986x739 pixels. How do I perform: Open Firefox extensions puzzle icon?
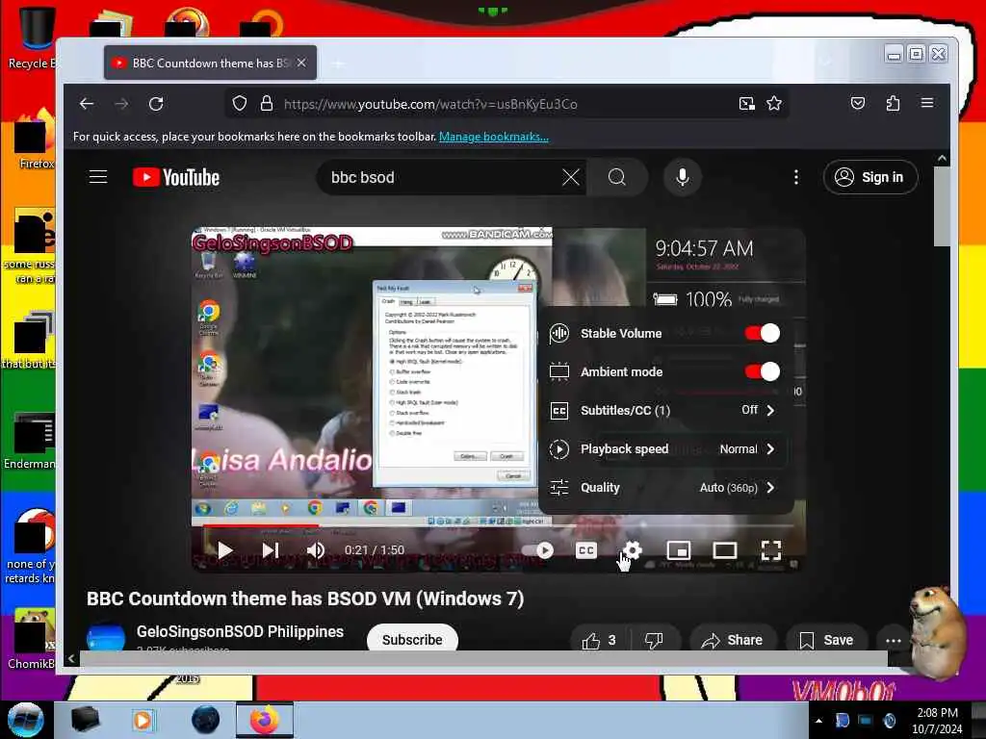click(893, 103)
